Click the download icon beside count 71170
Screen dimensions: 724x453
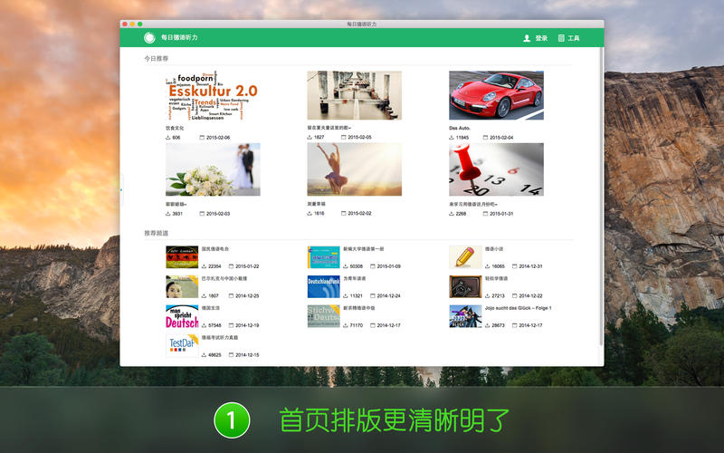click(x=346, y=325)
